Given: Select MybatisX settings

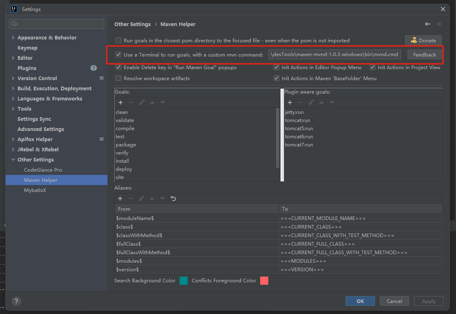Looking at the screenshot, I should 35,190.
